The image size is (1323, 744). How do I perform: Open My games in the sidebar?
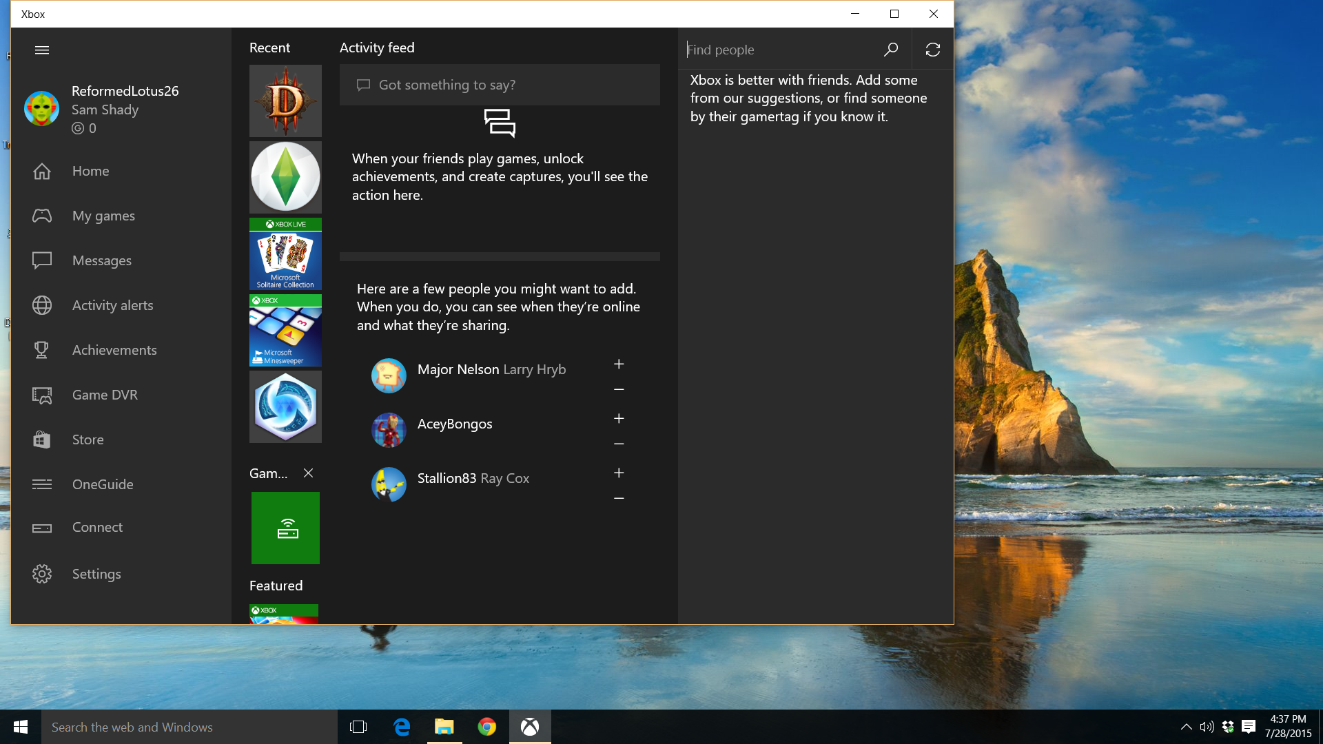103,215
